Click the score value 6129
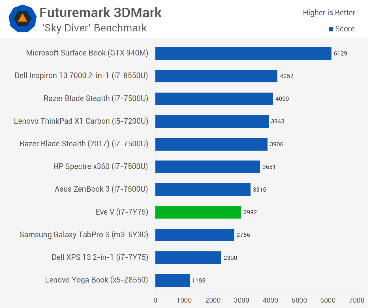Image resolution: width=368 pixels, height=308 pixels. tap(341, 54)
